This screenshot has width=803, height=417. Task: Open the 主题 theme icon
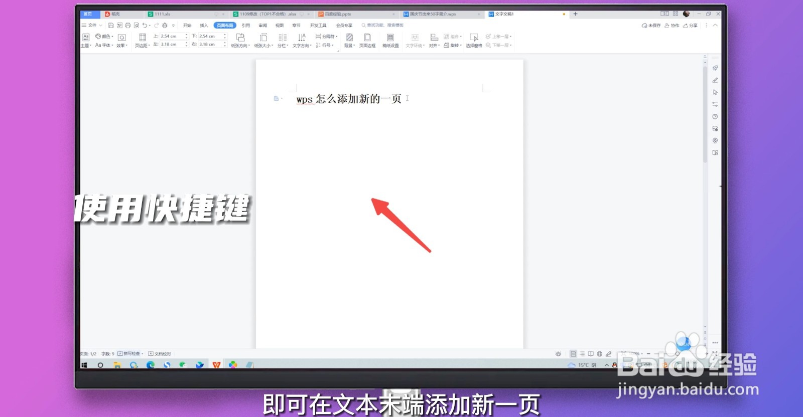86,37
